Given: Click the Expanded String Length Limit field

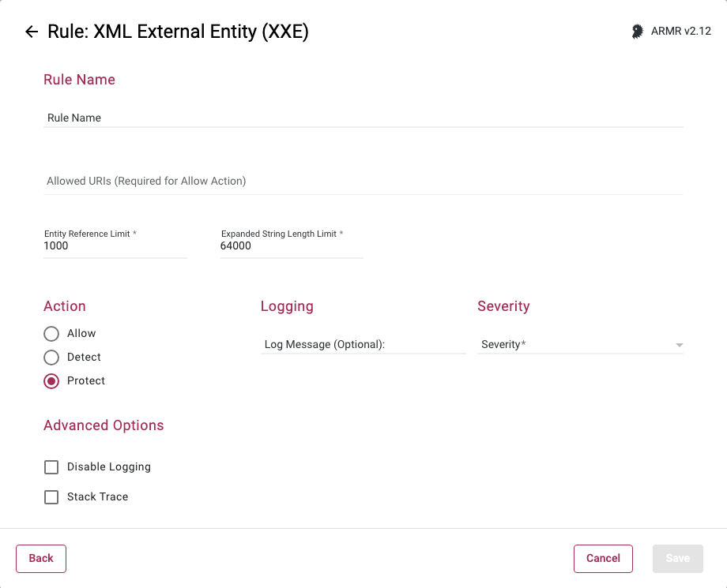Looking at the screenshot, I should (291, 246).
